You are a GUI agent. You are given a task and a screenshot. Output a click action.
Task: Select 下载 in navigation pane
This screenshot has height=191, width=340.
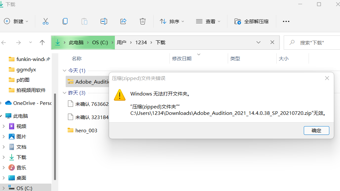(x=18, y=157)
